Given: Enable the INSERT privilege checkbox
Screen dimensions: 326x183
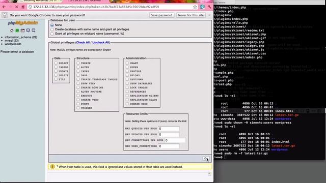Looking at the screenshot, I should (x=56, y=67).
